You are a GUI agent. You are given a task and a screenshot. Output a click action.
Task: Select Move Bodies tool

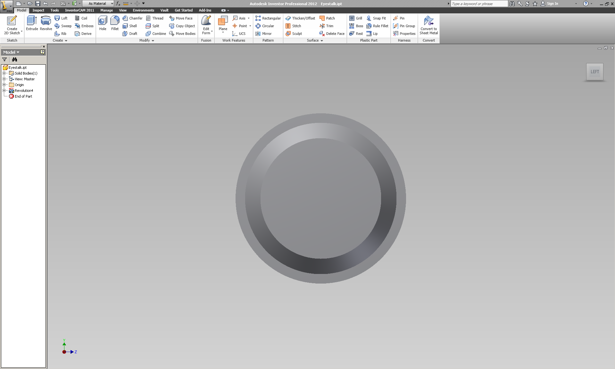(182, 34)
